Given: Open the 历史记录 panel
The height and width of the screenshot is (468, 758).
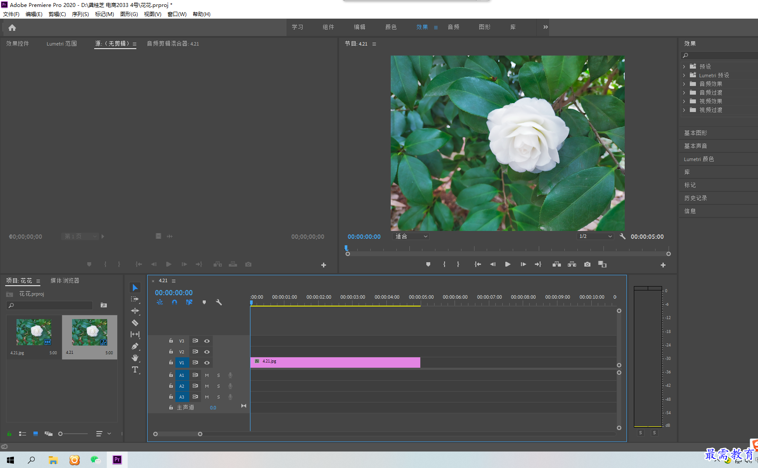Looking at the screenshot, I should tap(695, 198).
